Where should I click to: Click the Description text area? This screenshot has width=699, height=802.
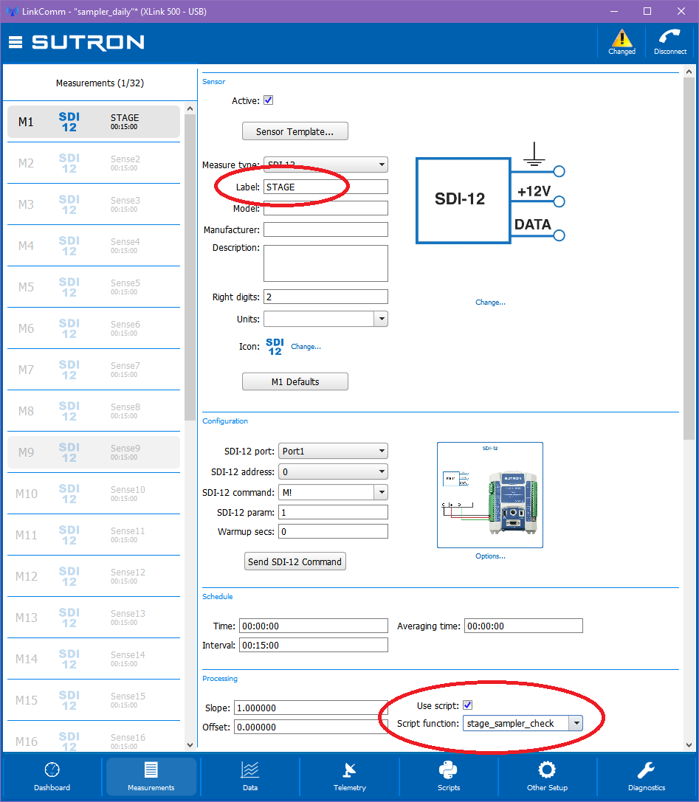pos(326,263)
